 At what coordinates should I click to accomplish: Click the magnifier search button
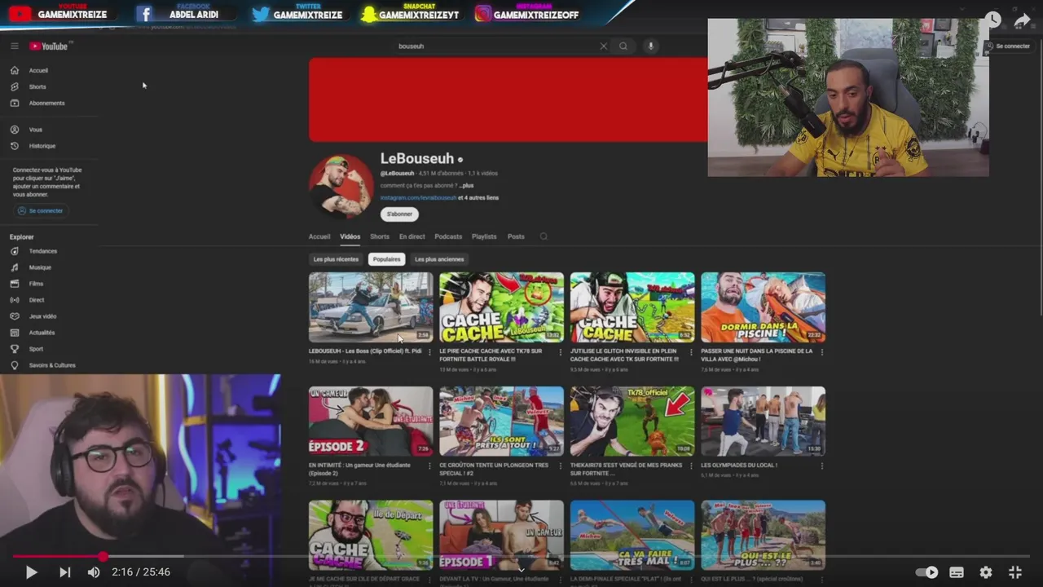(x=623, y=46)
